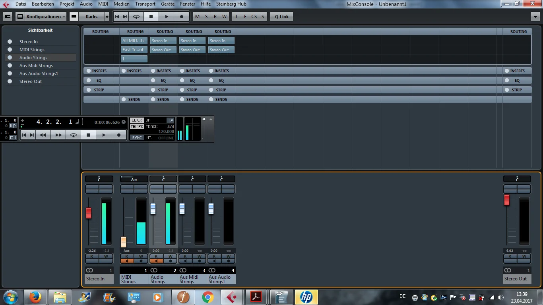Toggle the monitor speaker icon on Audio Strings channel
Screen dimensions: 543x305
(x=156, y=261)
